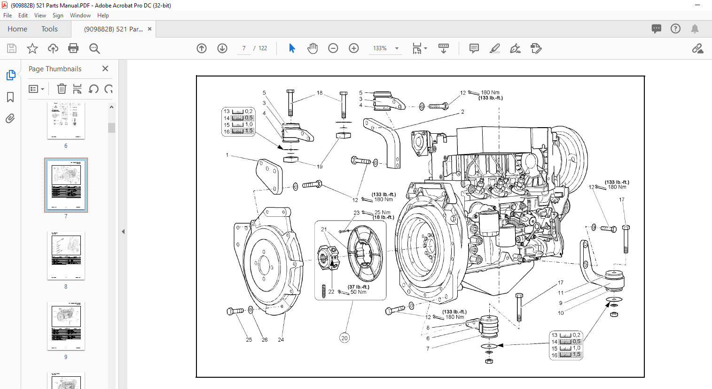This screenshot has width=712, height=389.
Task: Switch to the Tools tab
Action: tap(49, 29)
